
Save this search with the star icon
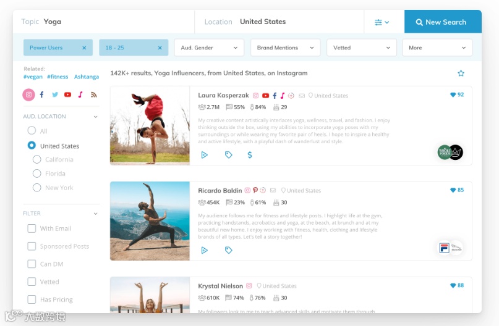[x=461, y=73]
